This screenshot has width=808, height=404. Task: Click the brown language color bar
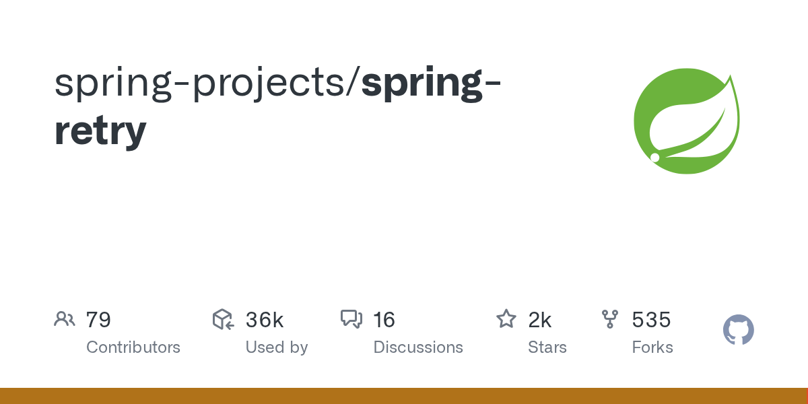tap(404, 396)
